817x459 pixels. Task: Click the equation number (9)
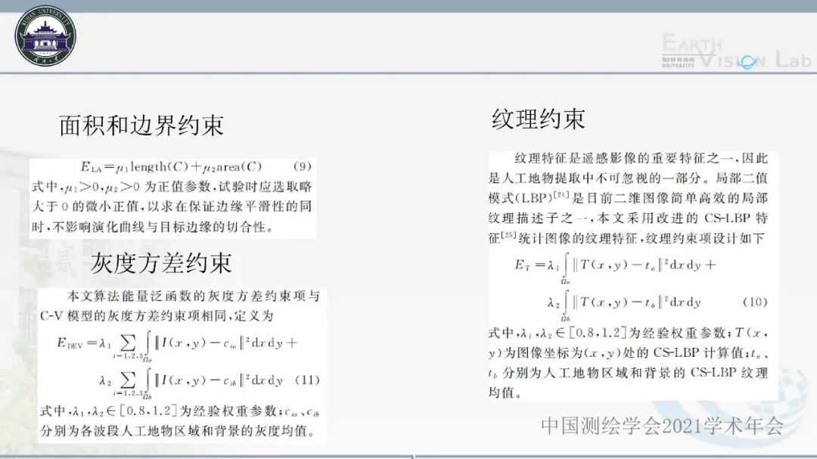pos(300,166)
